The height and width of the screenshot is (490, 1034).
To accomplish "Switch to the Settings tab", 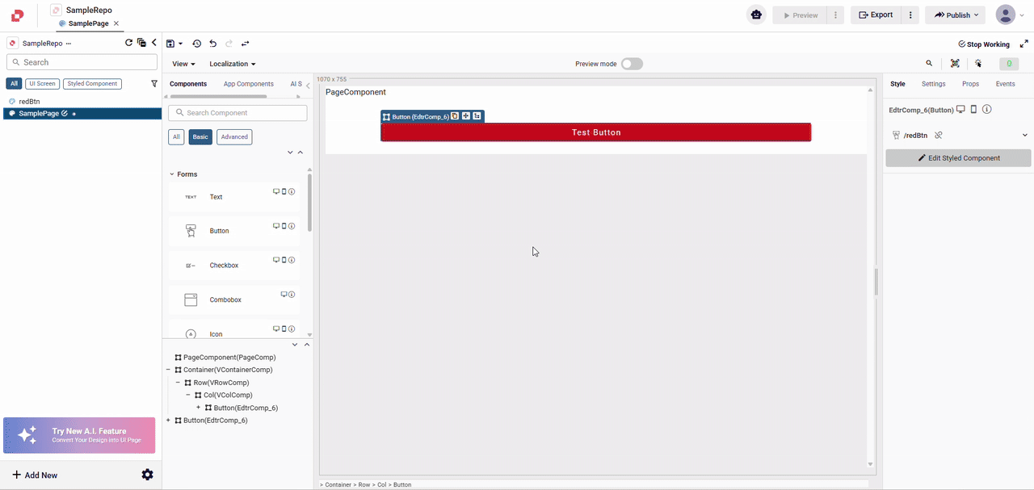I will pos(933,84).
